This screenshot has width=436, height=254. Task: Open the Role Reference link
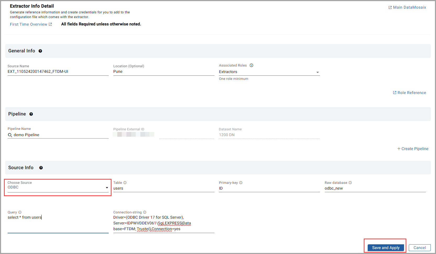410,93
